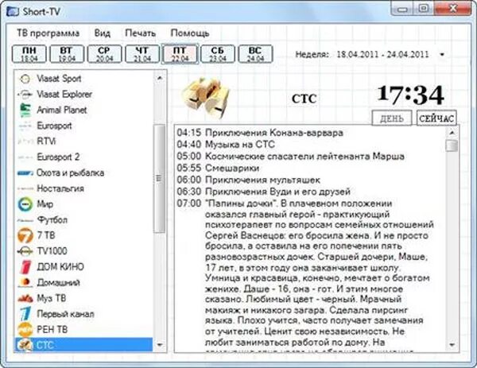The image size is (477, 368).
Task: Click the Eurosport channel logo
Action: tap(25, 126)
